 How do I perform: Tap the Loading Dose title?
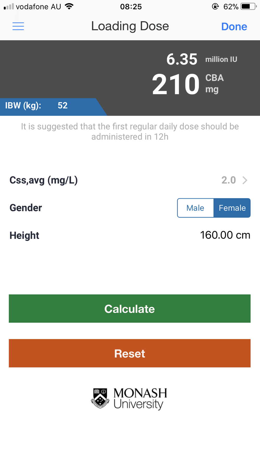(x=130, y=26)
